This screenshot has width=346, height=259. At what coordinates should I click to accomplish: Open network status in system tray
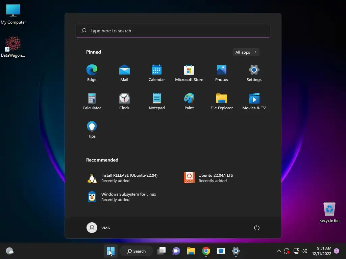click(296, 251)
